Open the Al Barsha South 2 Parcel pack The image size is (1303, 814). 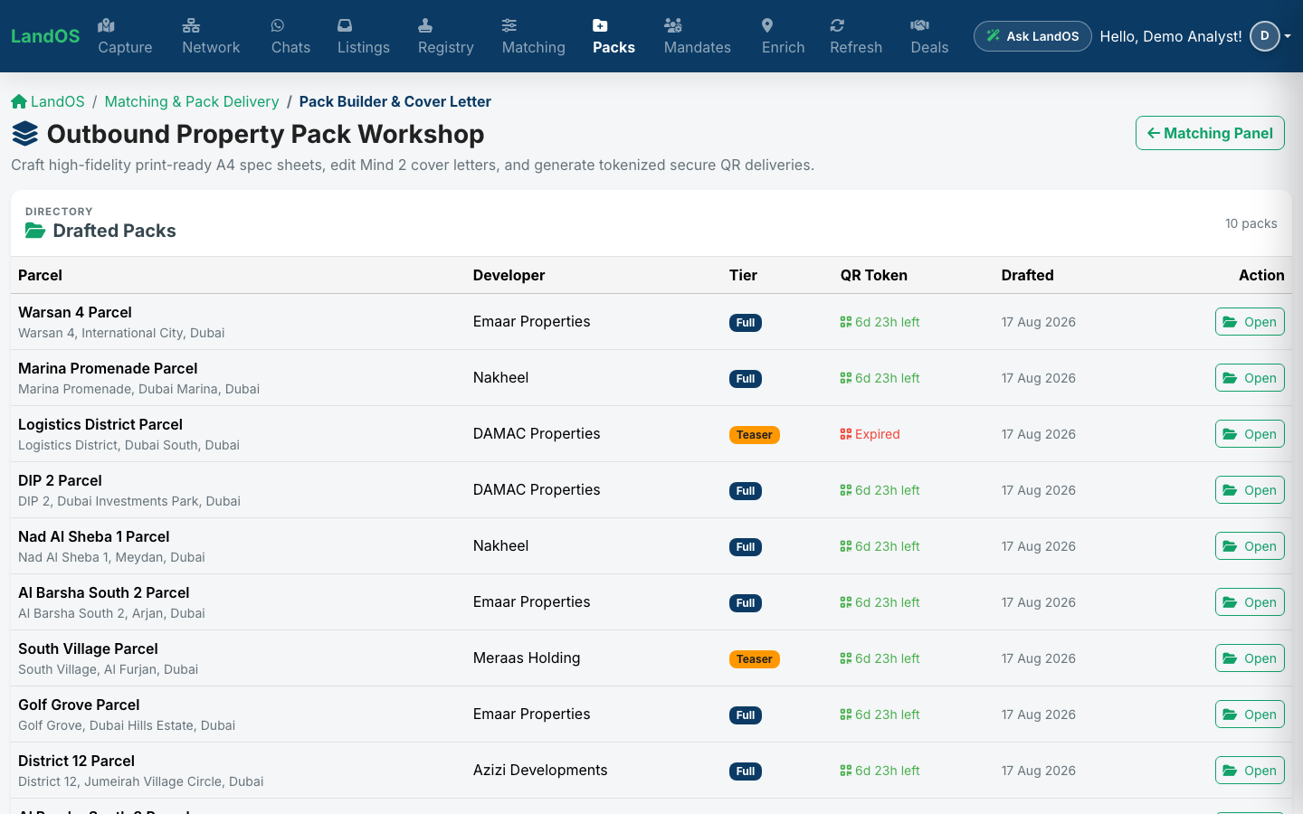tap(1250, 602)
